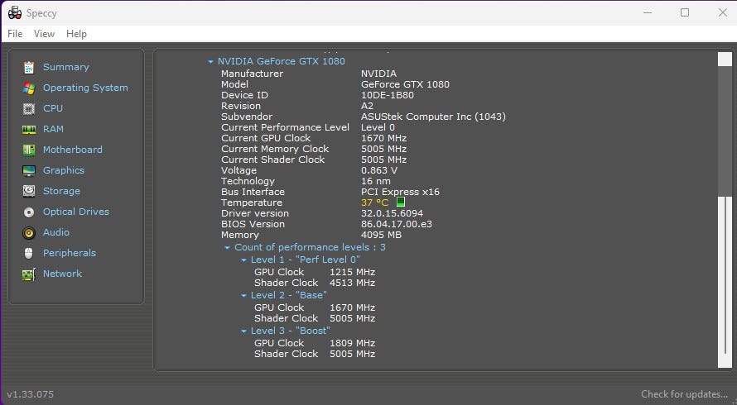Select the Graphics section label
The width and height of the screenshot is (737, 405).
pyautogui.click(x=64, y=170)
